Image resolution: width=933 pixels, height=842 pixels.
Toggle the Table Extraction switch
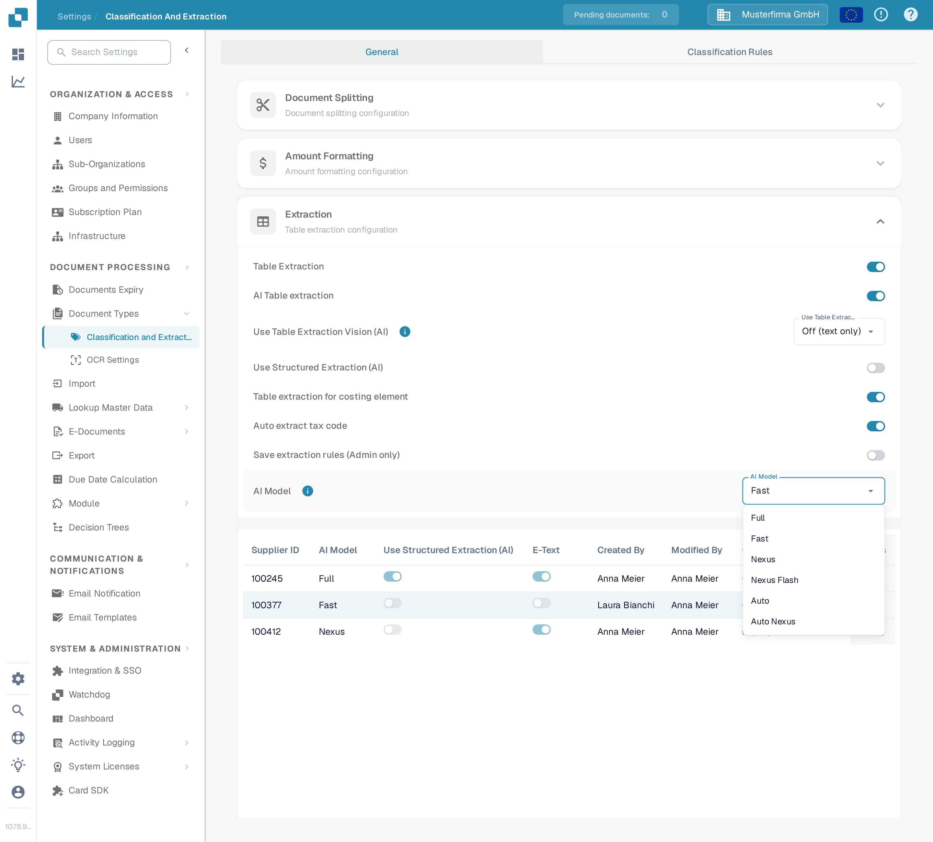(x=876, y=267)
